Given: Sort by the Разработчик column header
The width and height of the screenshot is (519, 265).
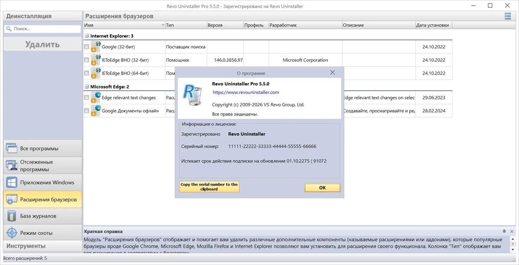Looking at the screenshot, I should click(x=305, y=25).
